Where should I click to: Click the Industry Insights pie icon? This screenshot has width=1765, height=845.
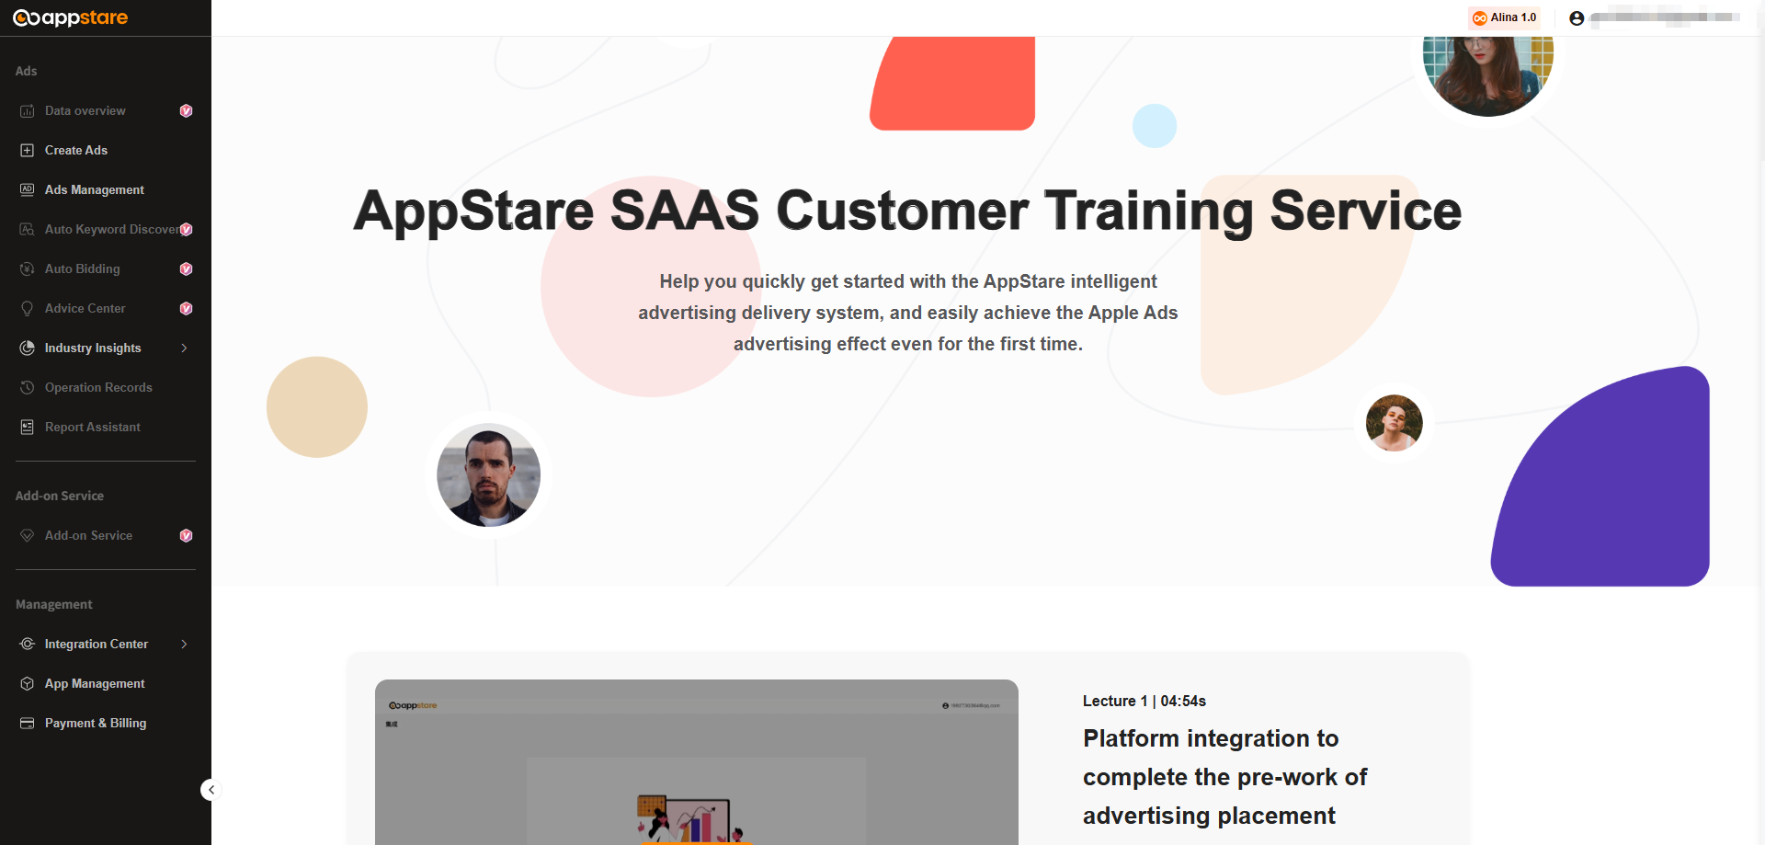[28, 348]
